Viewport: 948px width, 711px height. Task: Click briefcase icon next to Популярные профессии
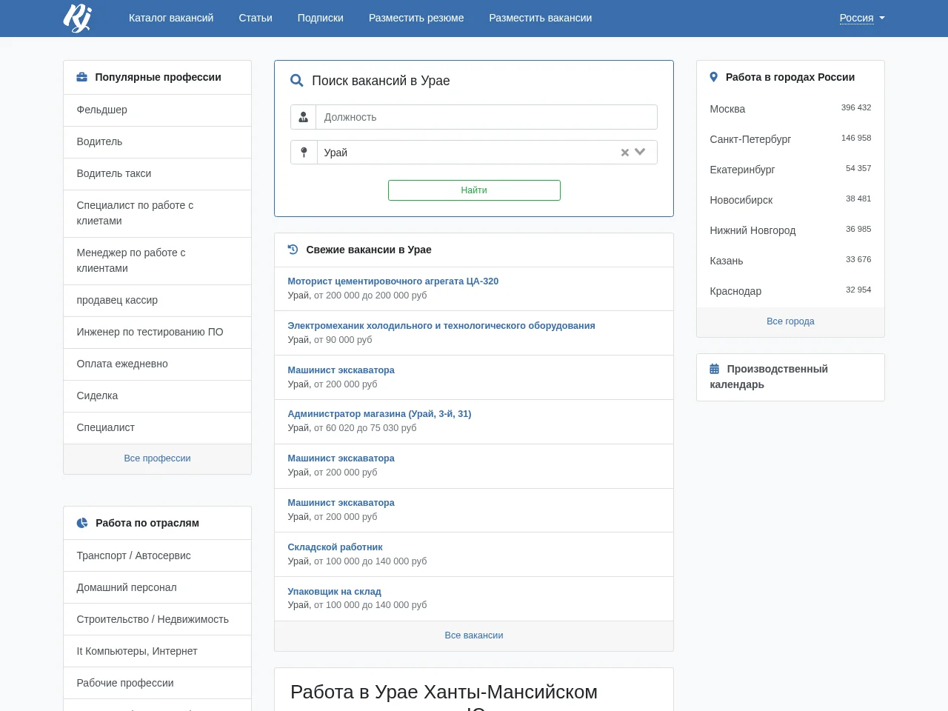coord(82,77)
